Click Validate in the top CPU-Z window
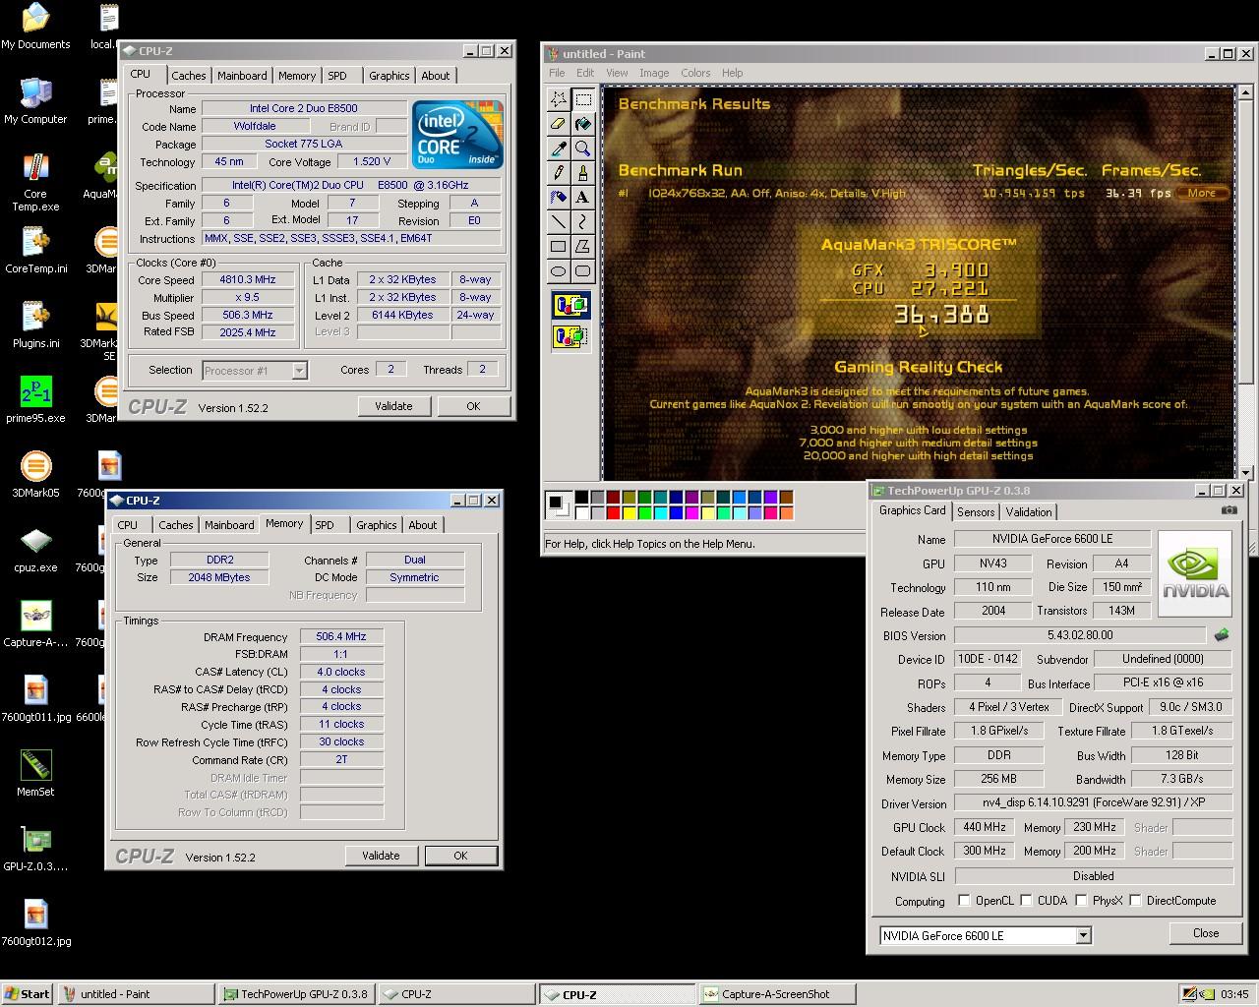Screen dimensions: 1259x1007 pos(393,406)
